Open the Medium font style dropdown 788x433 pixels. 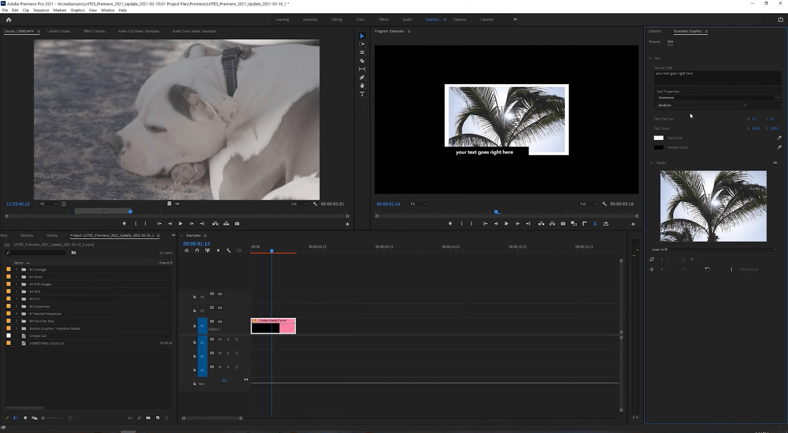(x=744, y=105)
